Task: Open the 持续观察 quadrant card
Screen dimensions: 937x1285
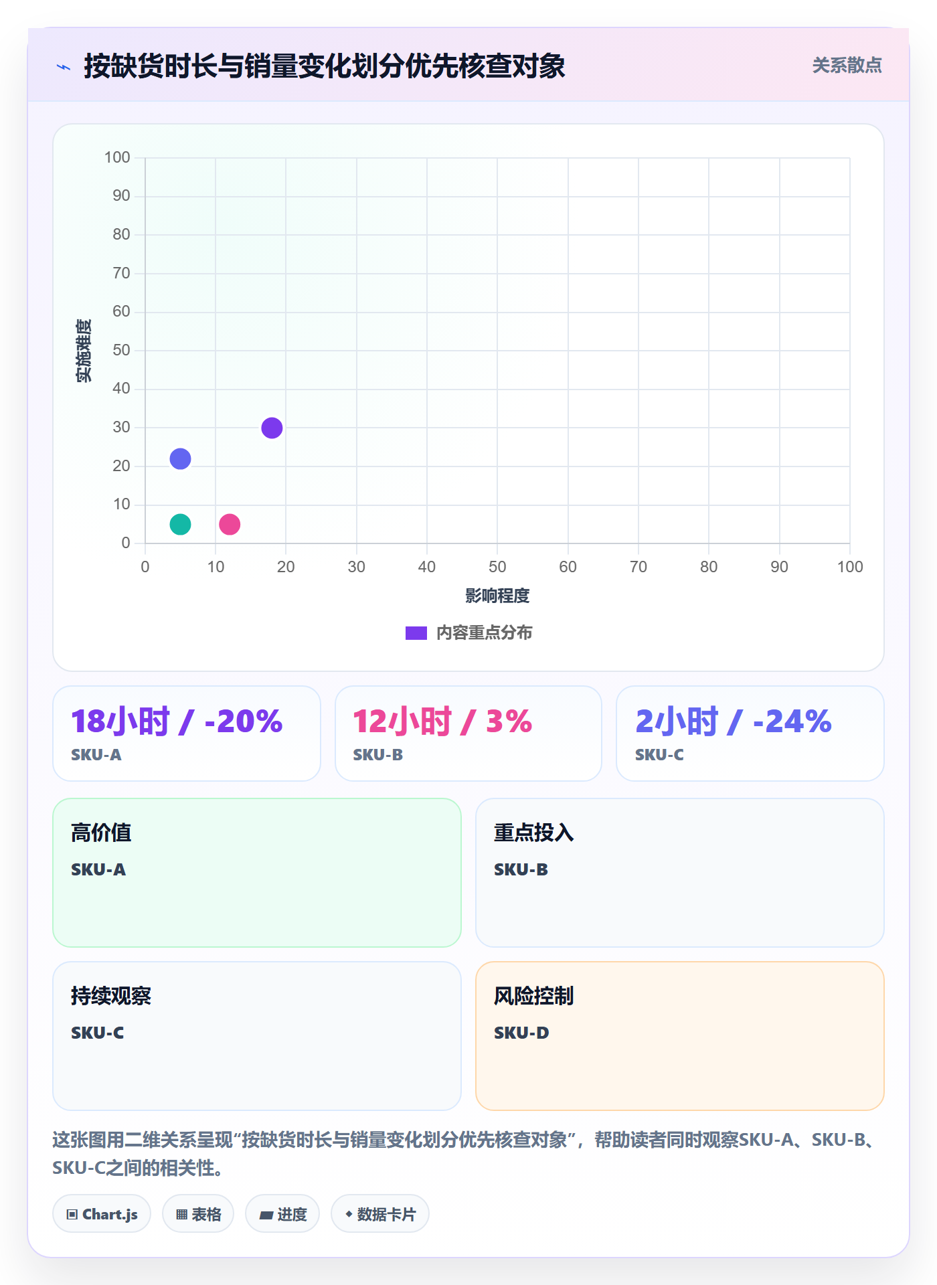Action: coord(257,1036)
